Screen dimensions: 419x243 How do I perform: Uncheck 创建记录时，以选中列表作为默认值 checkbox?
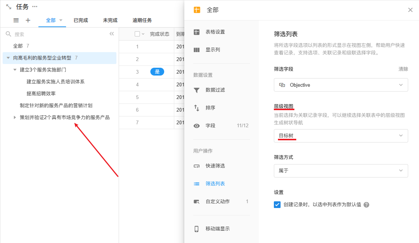[277, 205]
